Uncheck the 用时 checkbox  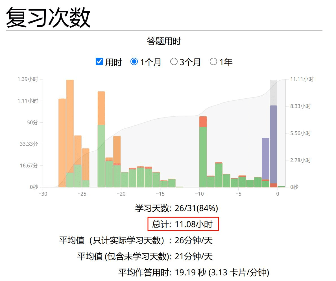point(99,62)
